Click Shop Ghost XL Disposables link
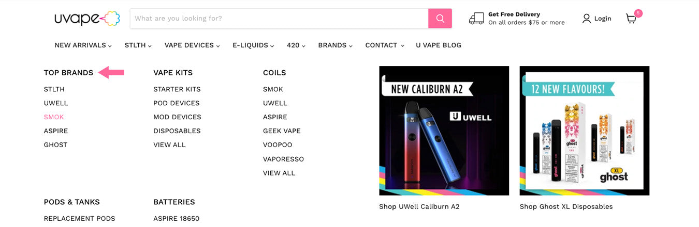Screen dimensions: 699x227 (566, 207)
